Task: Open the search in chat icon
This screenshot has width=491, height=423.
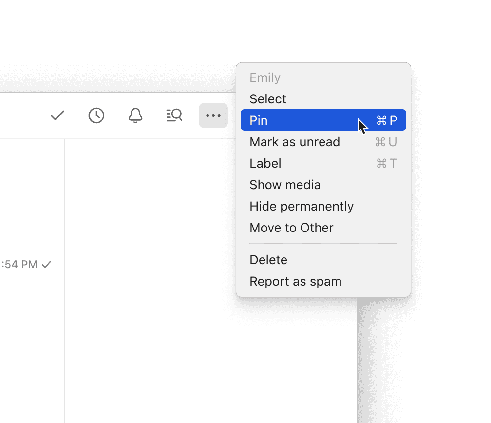Action: [174, 115]
